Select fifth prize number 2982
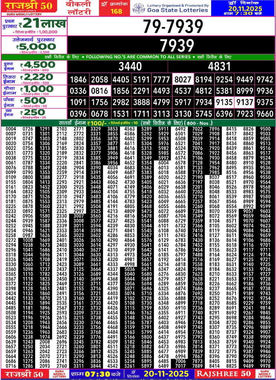 pyautogui.click(x=120, y=102)
